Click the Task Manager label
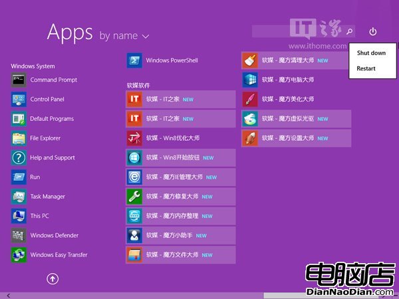Screen dimensions: 399x299 [48, 197]
